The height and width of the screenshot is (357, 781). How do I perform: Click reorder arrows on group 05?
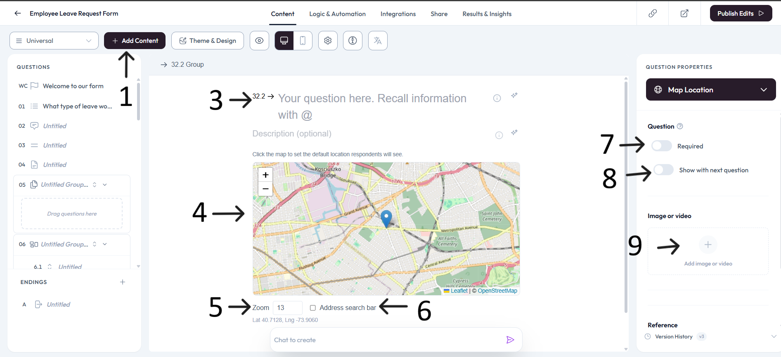pyautogui.click(x=95, y=185)
